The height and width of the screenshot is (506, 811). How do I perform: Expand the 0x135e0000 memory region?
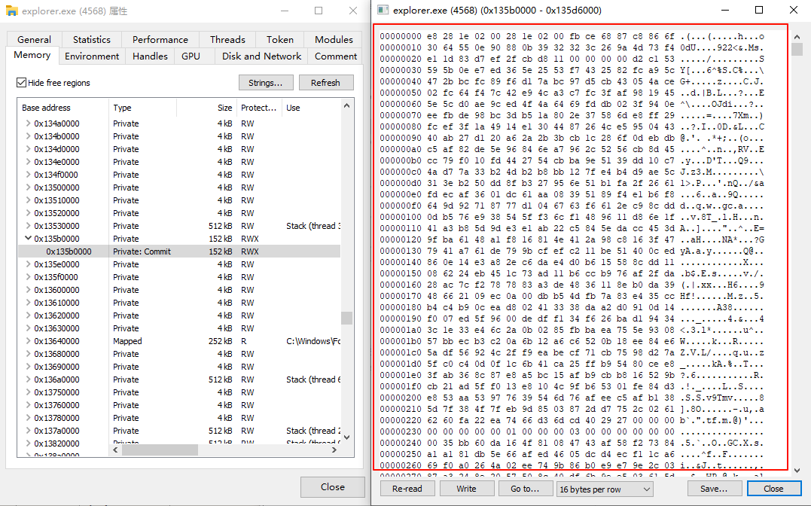coord(28,264)
